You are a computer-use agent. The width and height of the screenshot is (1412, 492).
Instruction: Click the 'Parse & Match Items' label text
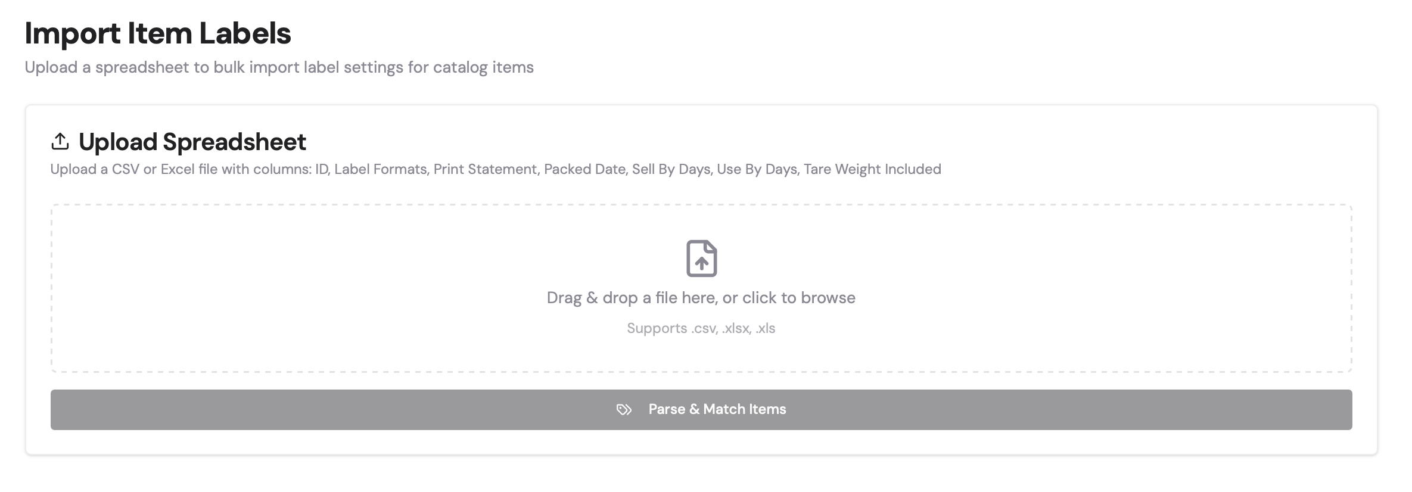click(717, 409)
